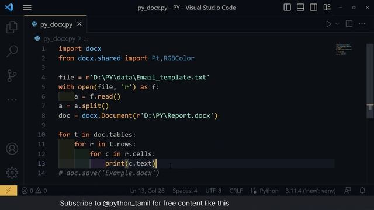Click 'Email_template.txt' path string on line 4
This screenshot has height=210, width=374.
pos(171,78)
